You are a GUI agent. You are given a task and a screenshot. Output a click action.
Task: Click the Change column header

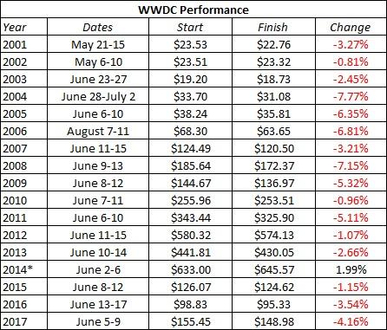pyautogui.click(x=351, y=27)
